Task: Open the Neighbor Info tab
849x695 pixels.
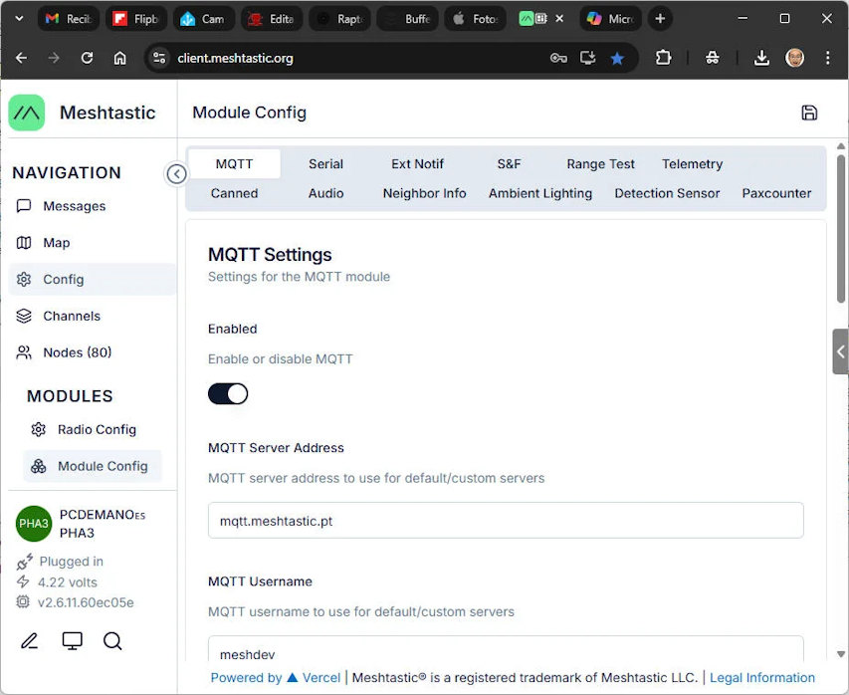Action: (424, 193)
